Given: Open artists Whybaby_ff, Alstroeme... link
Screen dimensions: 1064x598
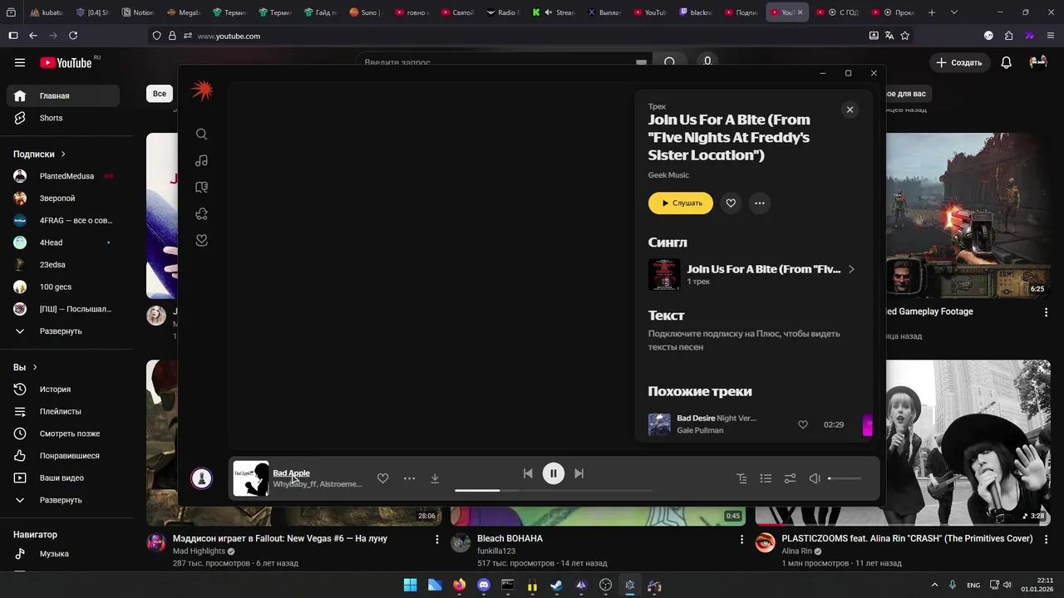Looking at the screenshot, I should (318, 484).
